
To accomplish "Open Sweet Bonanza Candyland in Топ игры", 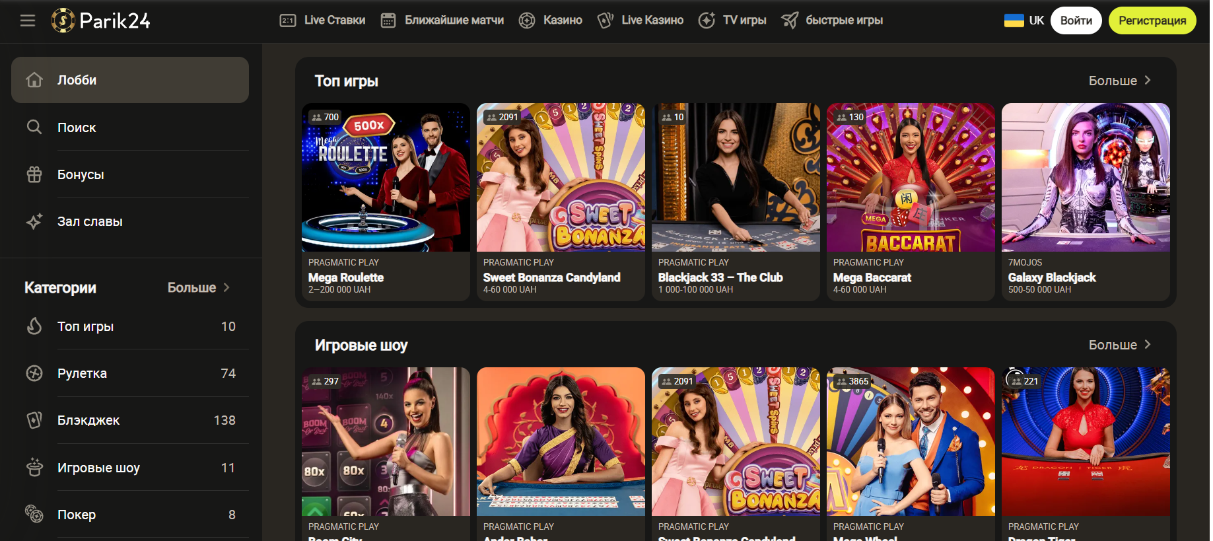I will [561, 177].
